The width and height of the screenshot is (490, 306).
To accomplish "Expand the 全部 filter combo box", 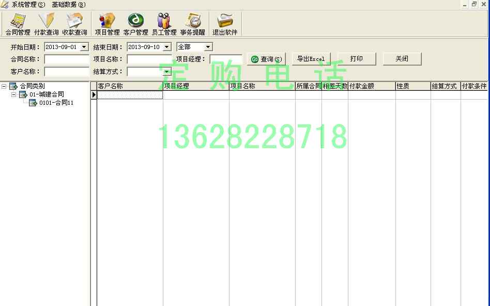I will (208, 47).
